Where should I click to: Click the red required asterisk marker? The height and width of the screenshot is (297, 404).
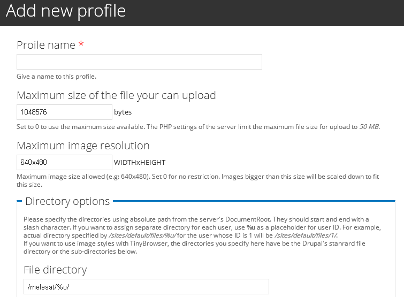click(81, 45)
